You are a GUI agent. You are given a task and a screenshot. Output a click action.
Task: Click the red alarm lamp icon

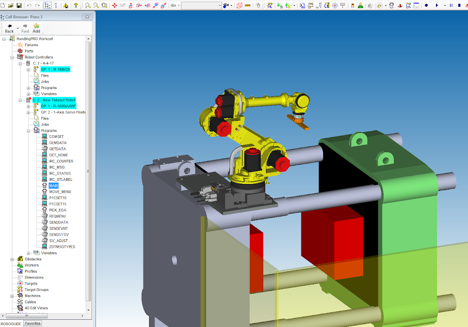coord(400,5)
